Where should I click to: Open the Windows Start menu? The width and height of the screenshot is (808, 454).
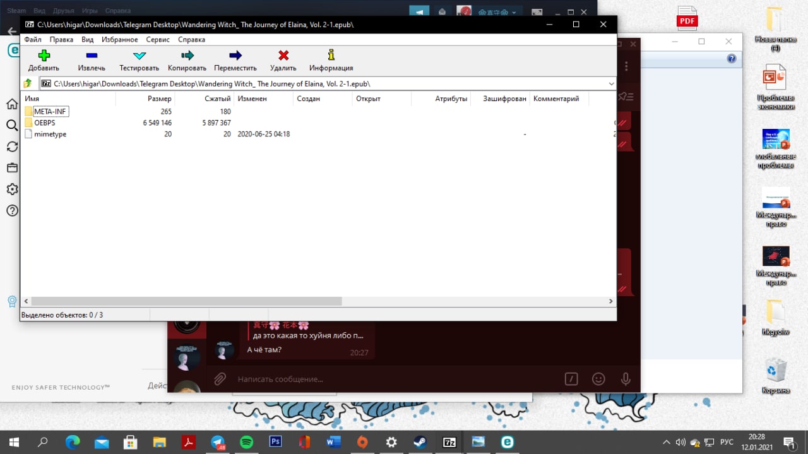pos(13,442)
